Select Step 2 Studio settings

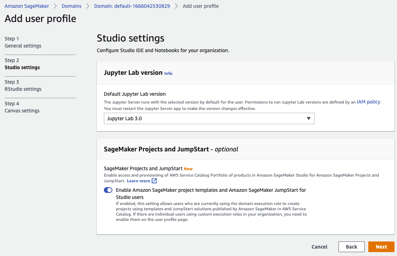click(22, 64)
